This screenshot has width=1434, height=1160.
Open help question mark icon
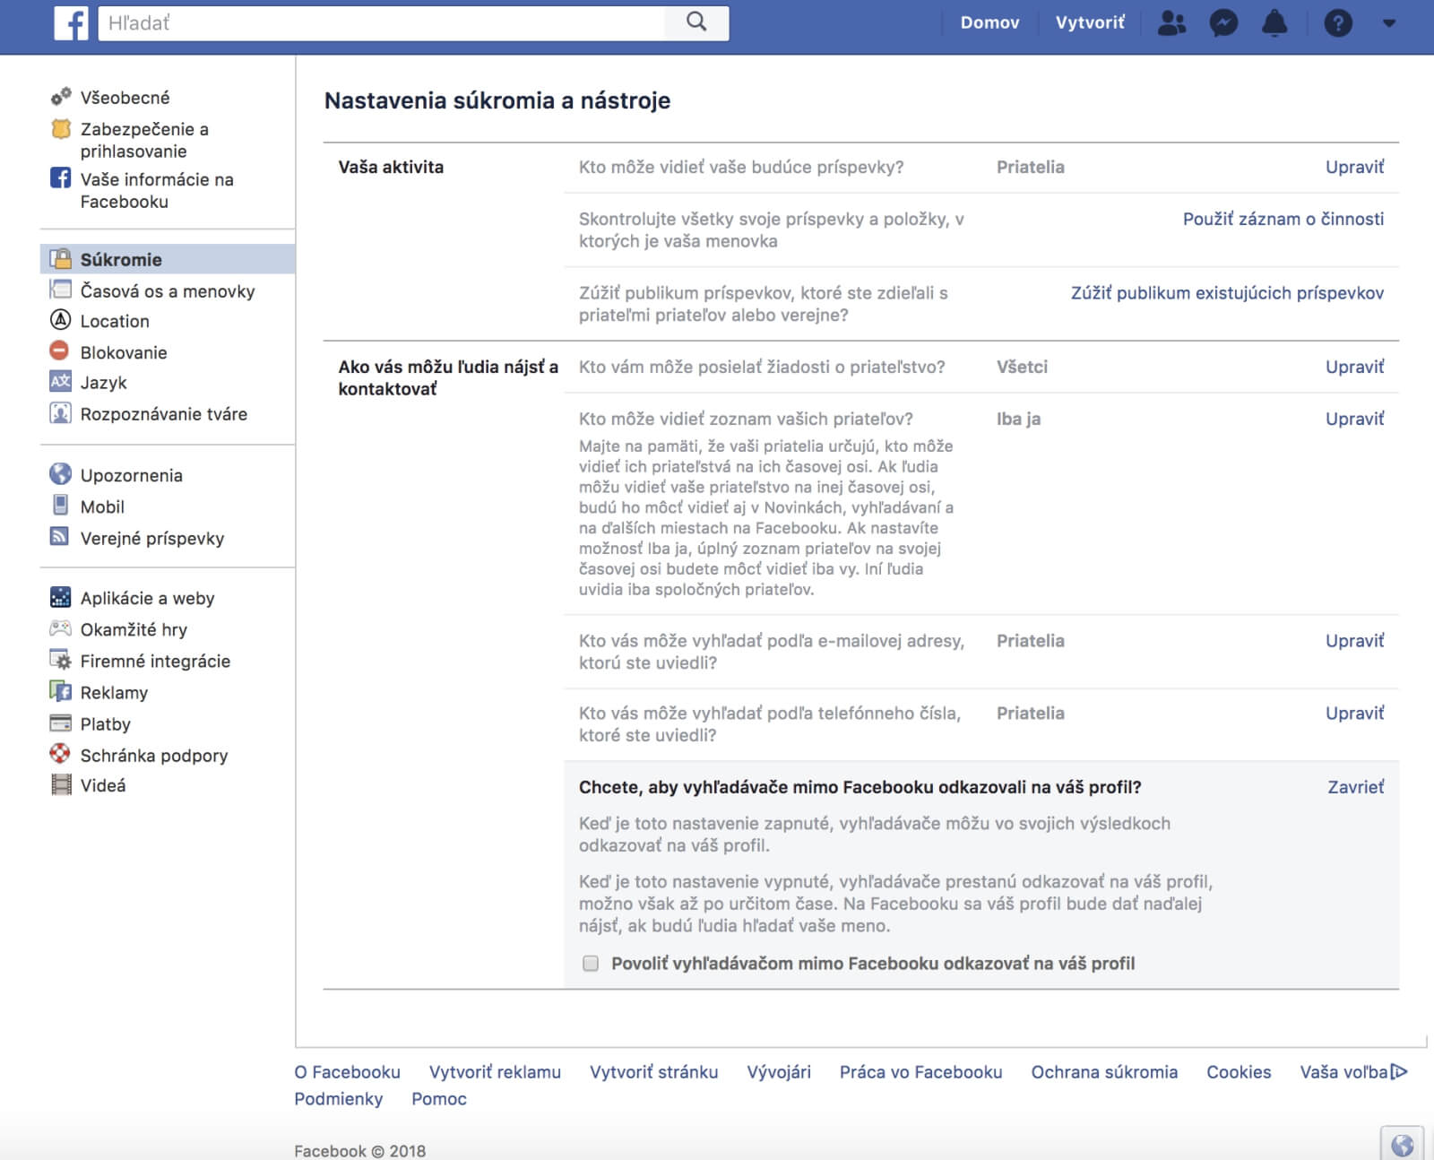click(x=1338, y=23)
